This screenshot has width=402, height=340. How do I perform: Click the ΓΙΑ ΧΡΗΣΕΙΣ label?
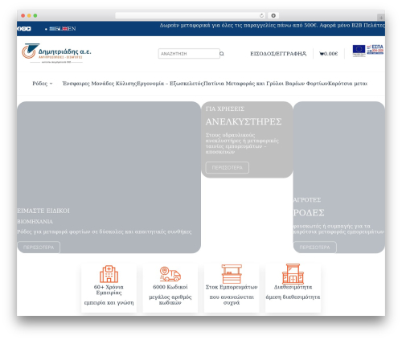point(225,109)
